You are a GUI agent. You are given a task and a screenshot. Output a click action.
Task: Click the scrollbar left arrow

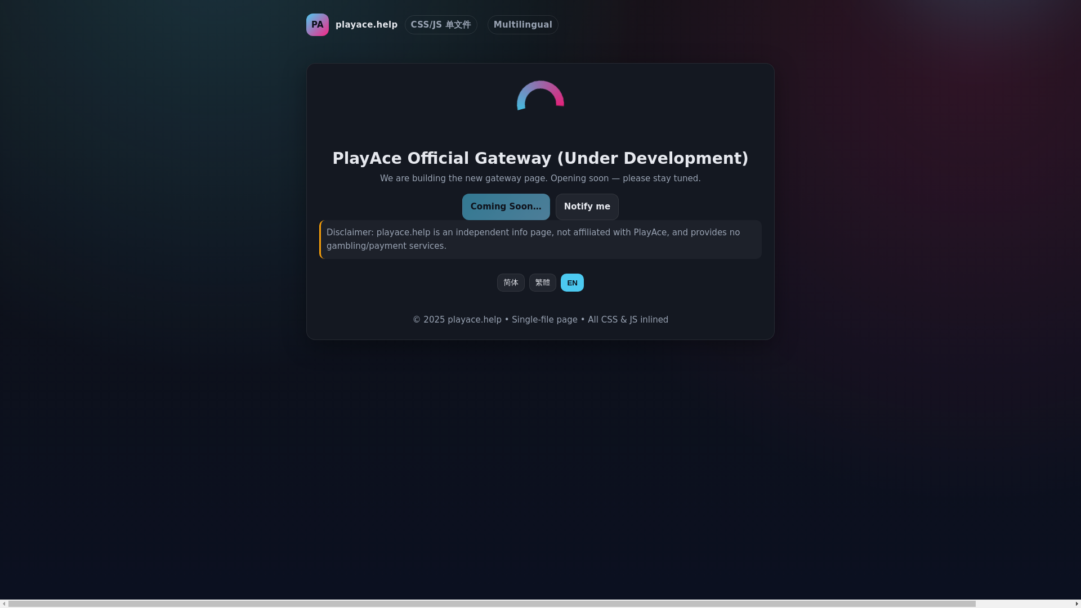4,604
